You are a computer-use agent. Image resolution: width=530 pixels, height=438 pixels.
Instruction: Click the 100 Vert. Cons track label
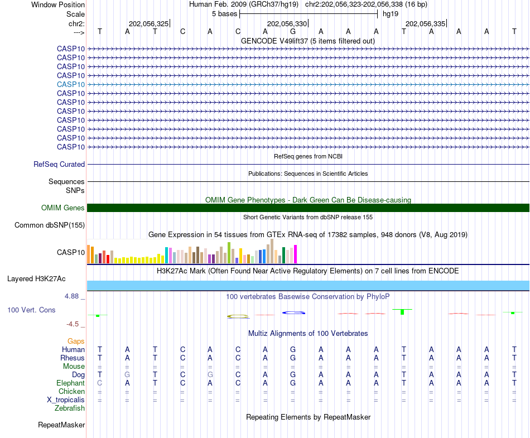click(31, 310)
